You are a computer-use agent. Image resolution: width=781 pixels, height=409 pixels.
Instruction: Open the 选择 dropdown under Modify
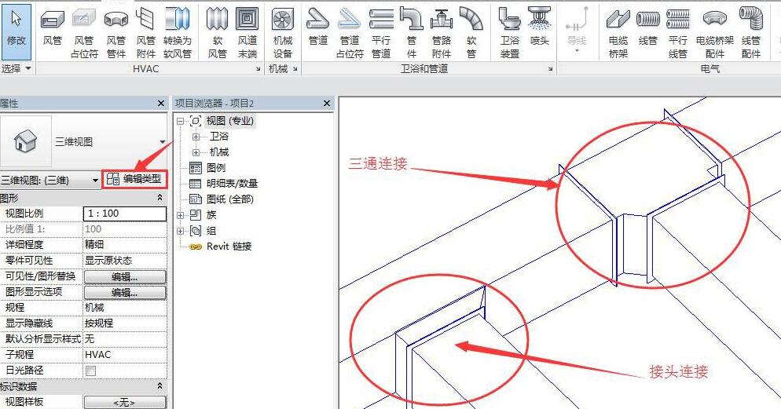16,68
